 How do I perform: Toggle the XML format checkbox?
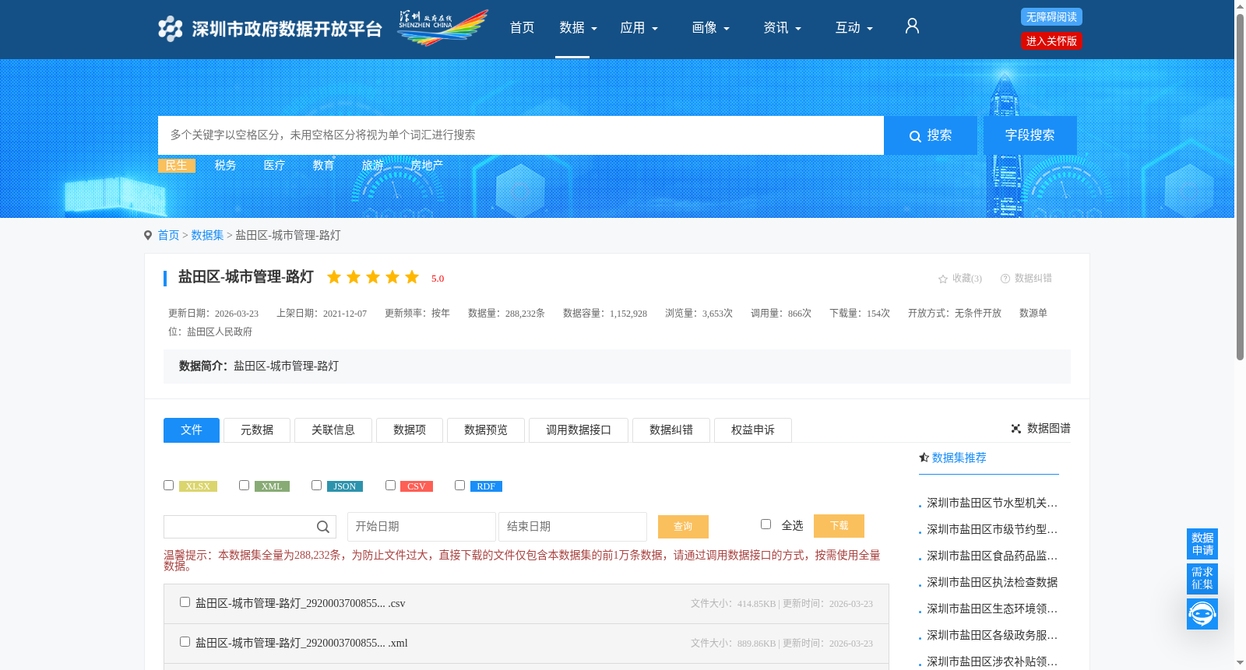[x=244, y=486]
